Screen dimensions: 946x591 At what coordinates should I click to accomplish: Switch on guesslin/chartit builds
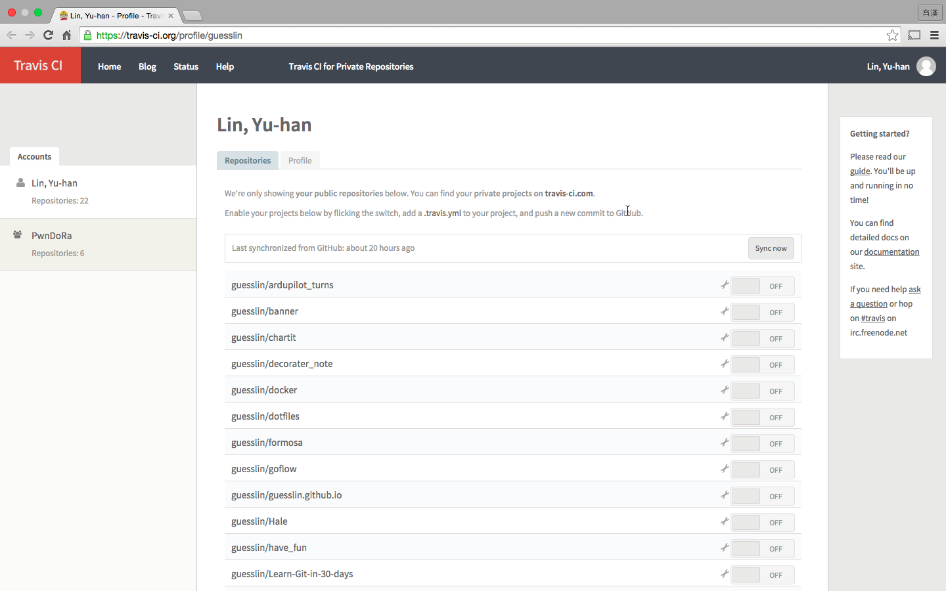coord(763,338)
